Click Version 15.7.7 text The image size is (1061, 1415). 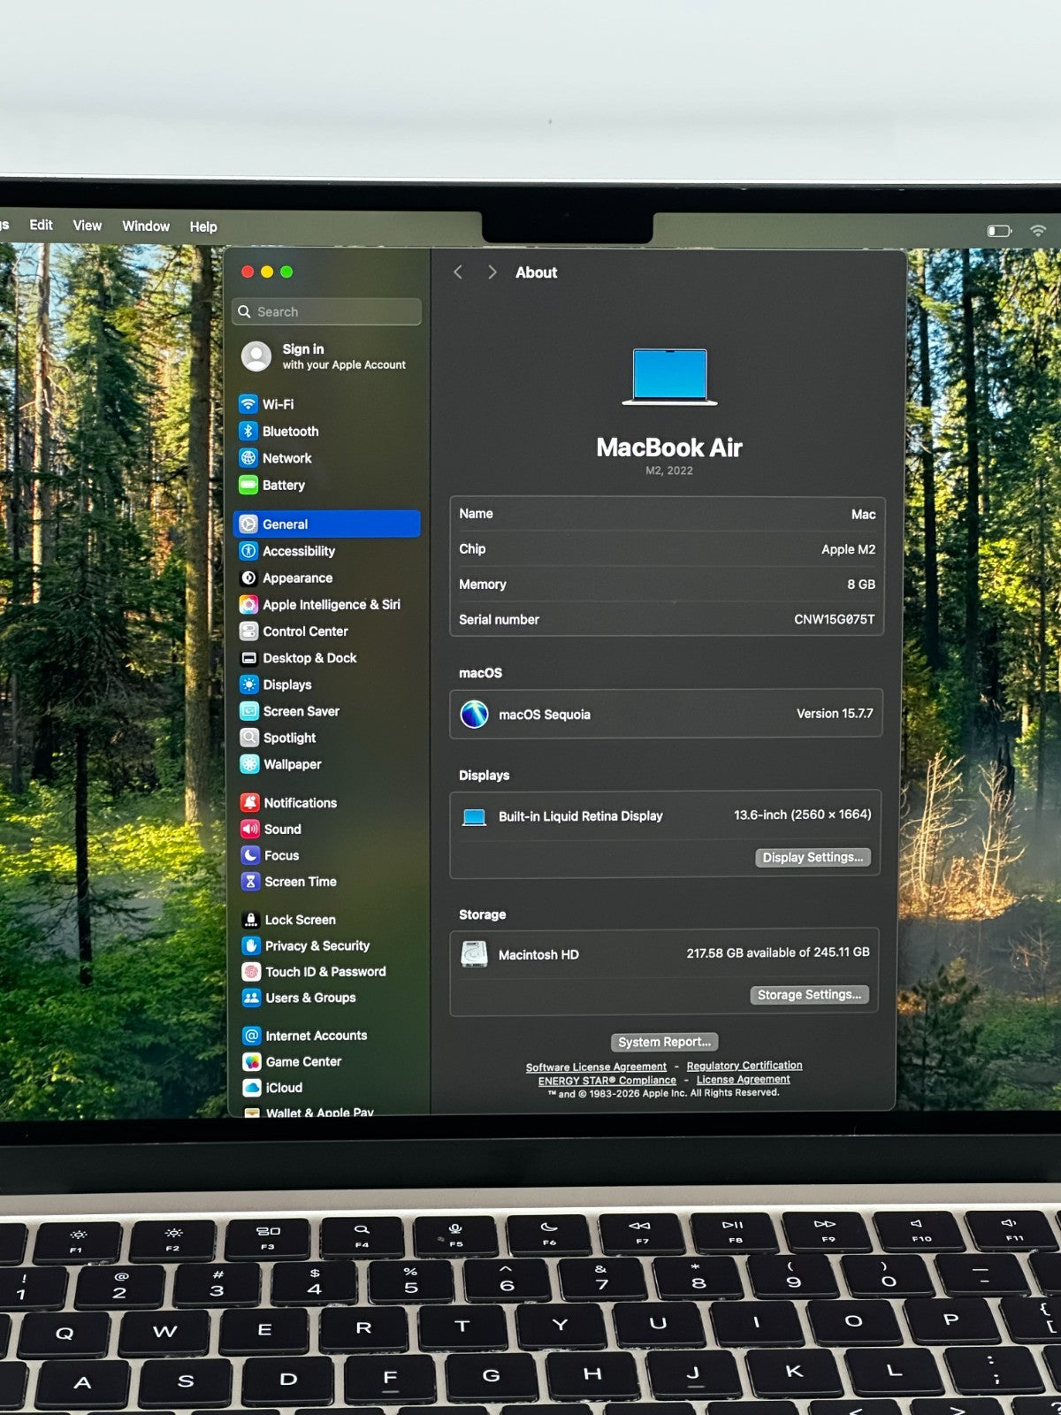pyautogui.click(x=834, y=714)
